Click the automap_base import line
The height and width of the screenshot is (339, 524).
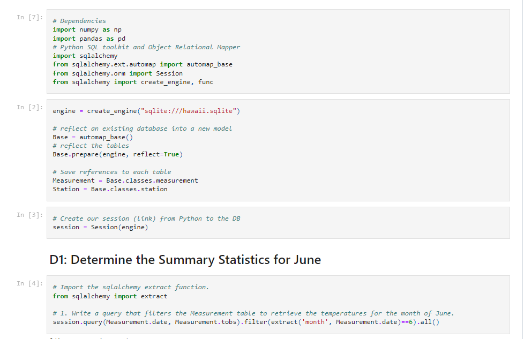(143, 64)
